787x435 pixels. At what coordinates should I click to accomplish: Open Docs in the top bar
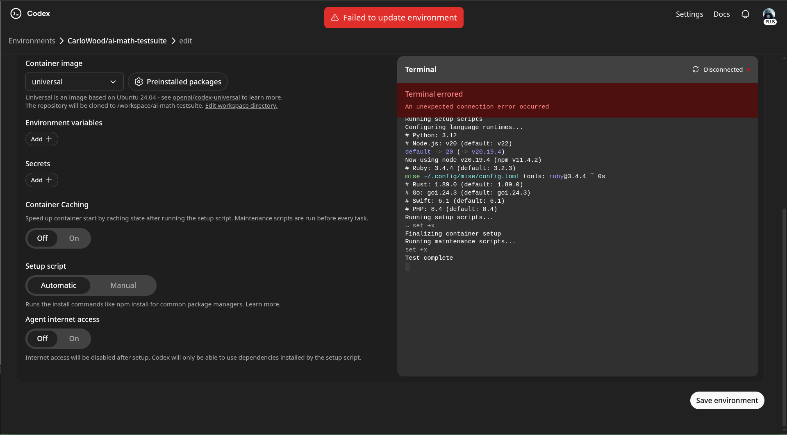(721, 14)
